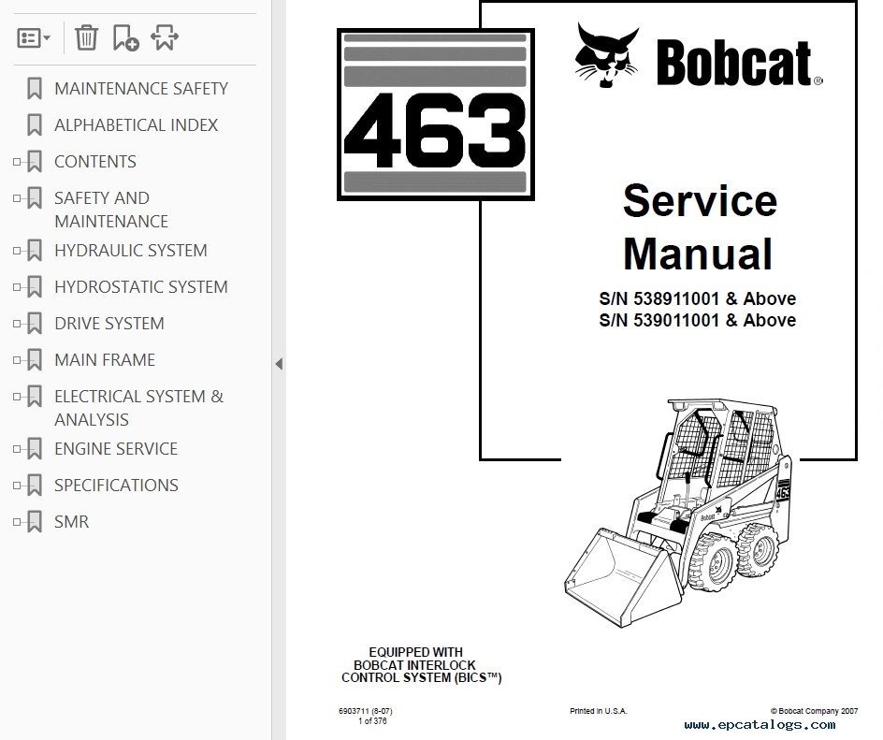This screenshot has height=740, width=883.
Task: Click the add new bookmark icon
Action: click(x=125, y=37)
